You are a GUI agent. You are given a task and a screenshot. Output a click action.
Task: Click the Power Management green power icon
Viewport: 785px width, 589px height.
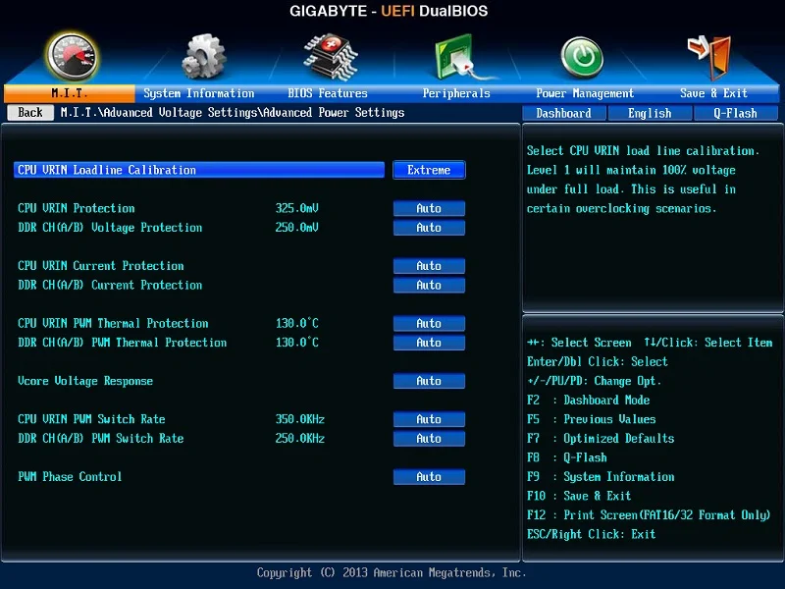coord(582,57)
